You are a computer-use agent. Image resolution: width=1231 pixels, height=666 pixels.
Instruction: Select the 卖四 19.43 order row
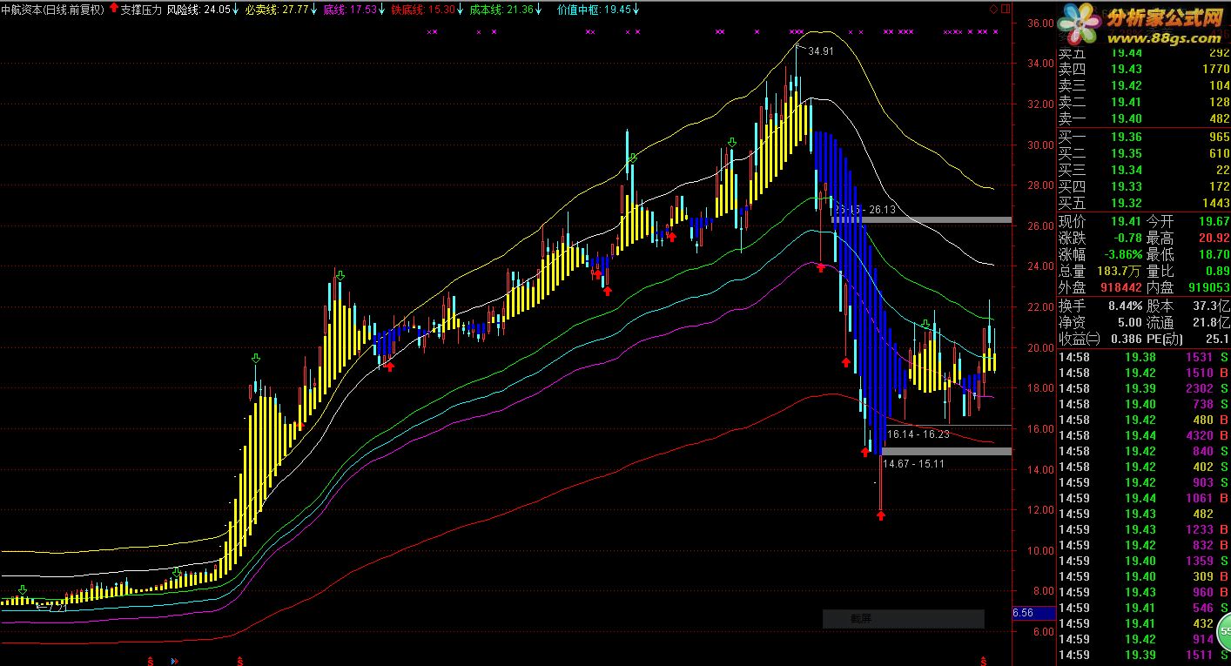(1144, 69)
